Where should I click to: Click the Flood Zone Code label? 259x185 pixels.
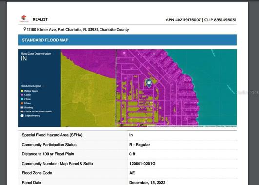pos(37,173)
